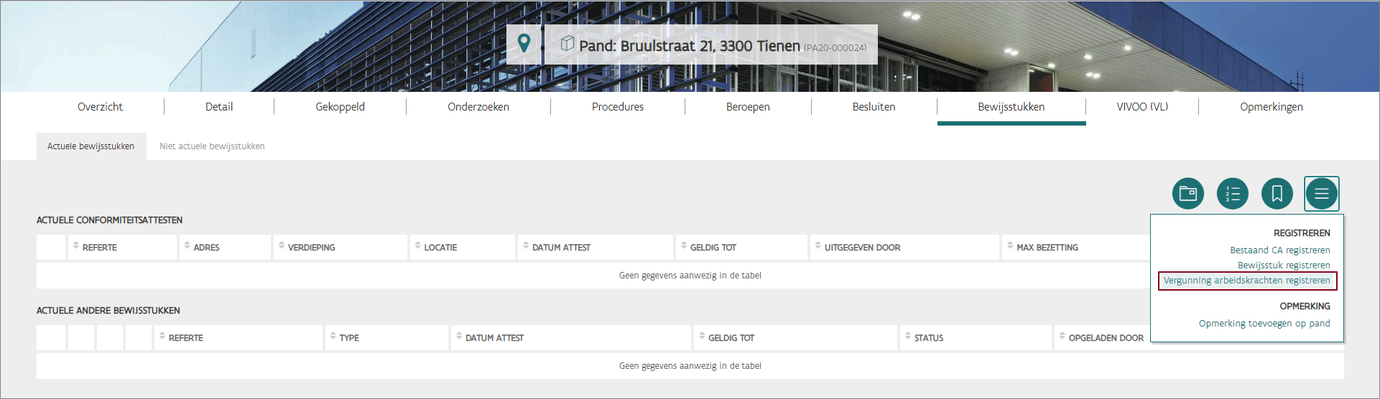Switch to the Onderzoeken tab

(x=478, y=107)
